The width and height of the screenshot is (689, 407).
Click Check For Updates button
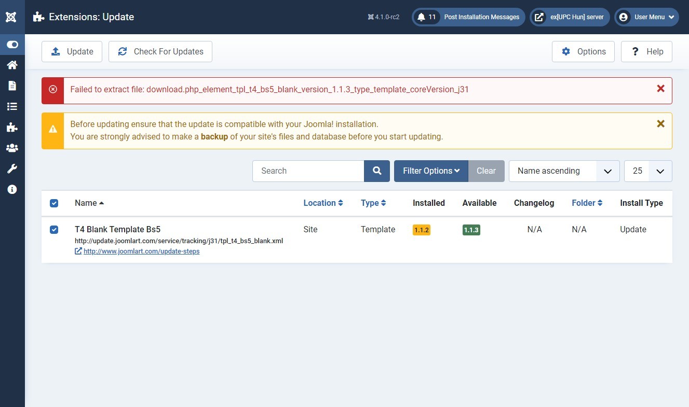(x=160, y=51)
